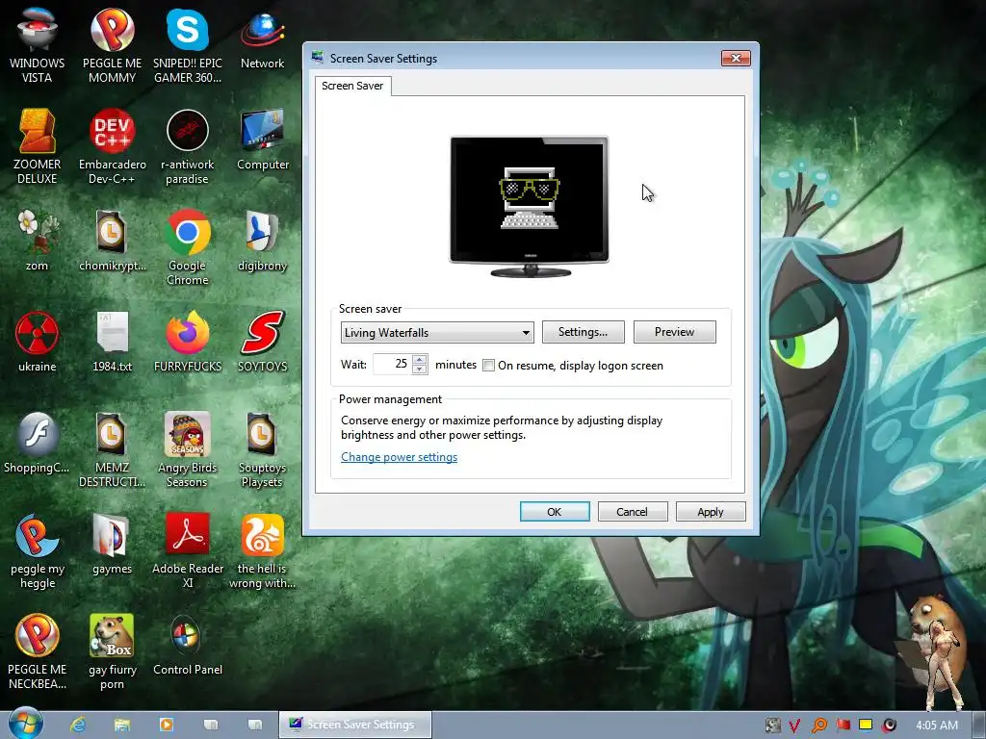
Task: Click the red flag tray icon
Action: [843, 726]
